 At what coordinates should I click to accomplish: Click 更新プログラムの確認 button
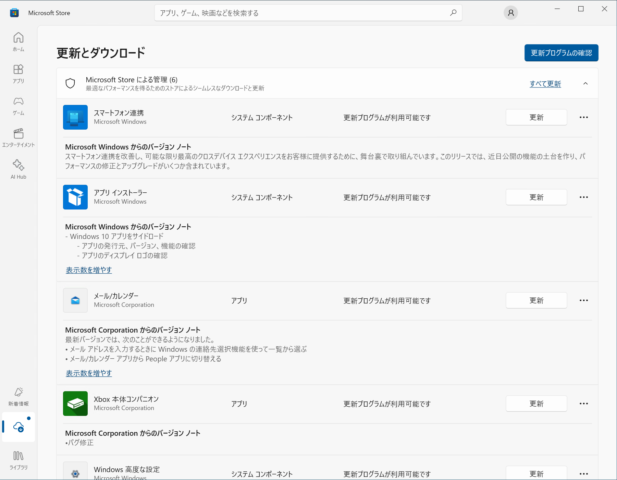(x=561, y=53)
